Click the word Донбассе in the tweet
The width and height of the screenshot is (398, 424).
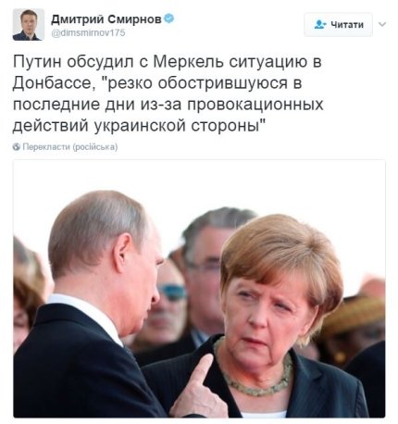pos(55,83)
